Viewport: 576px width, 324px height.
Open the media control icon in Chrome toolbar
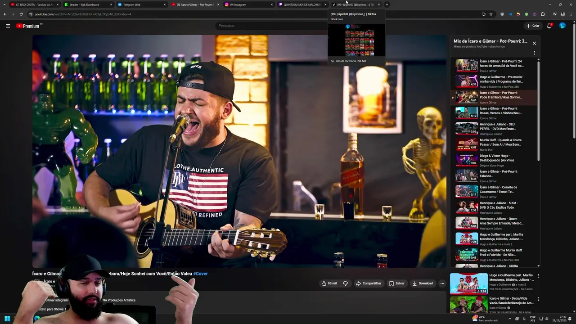coord(554,14)
